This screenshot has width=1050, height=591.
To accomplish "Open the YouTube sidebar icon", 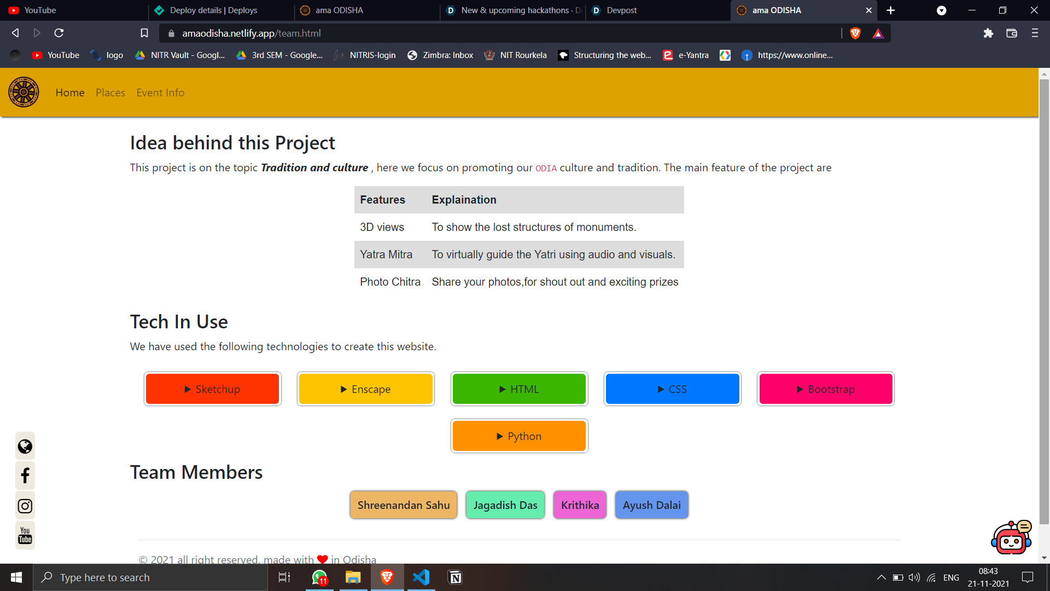I will (25, 535).
